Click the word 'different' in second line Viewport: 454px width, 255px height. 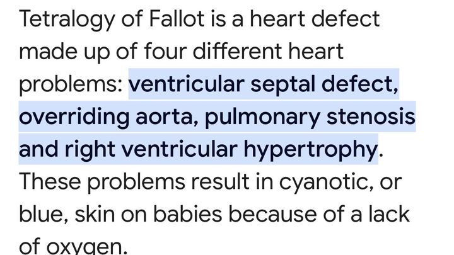[x=237, y=52]
